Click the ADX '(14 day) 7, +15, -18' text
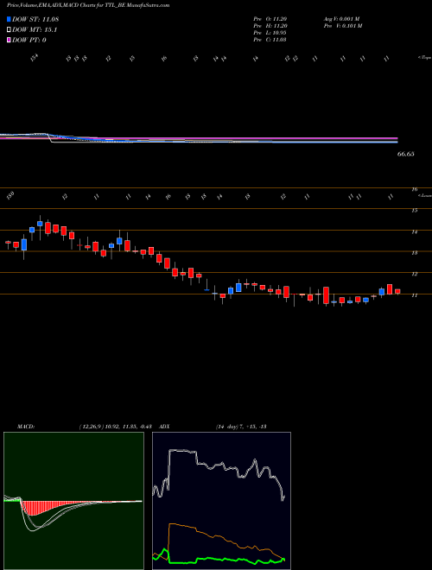This screenshot has width=432, height=570. [241, 426]
